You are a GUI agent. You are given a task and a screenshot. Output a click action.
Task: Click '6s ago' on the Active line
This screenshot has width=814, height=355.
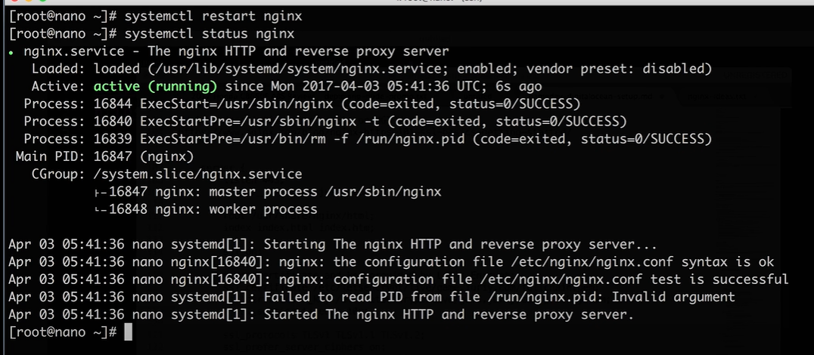pos(519,87)
